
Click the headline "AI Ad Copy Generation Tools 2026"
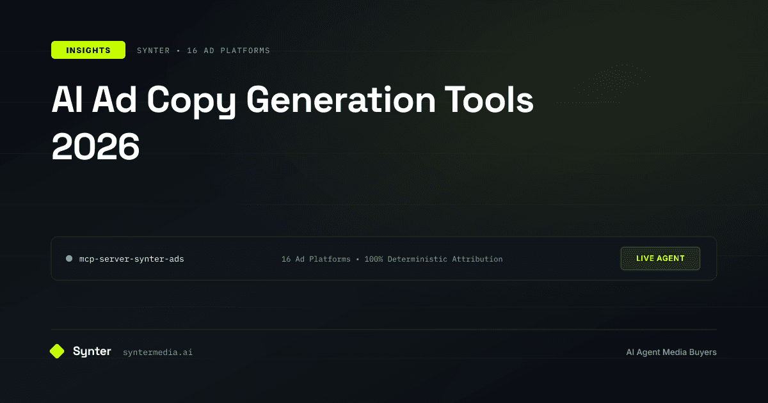(x=292, y=124)
